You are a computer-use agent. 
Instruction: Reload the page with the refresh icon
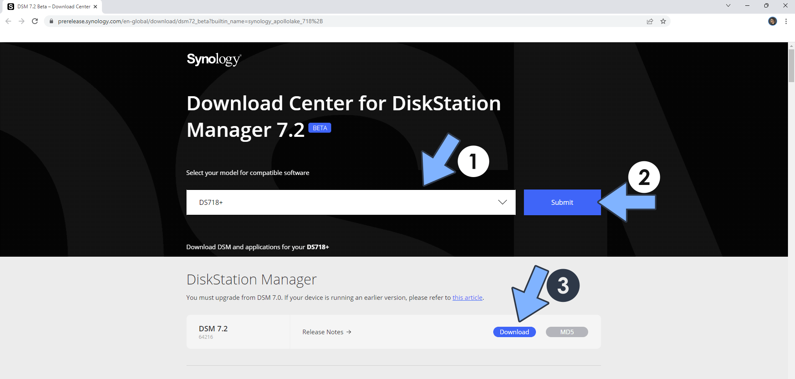coord(35,21)
